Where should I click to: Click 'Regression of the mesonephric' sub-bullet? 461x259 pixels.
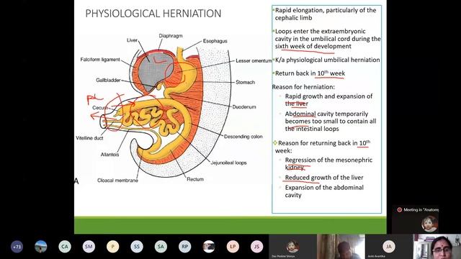[328, 160]
